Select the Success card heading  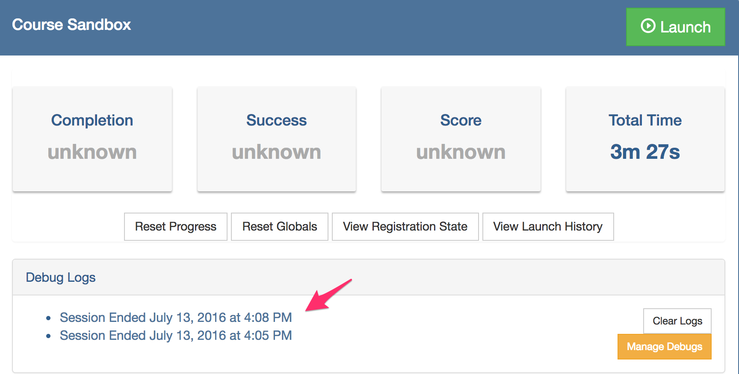click(276, 120)
